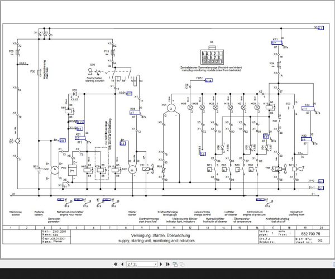Viewport: 335px width, 279px height.
Task: Follow the reference link under the H08 lamp
Action: point(203,153)
